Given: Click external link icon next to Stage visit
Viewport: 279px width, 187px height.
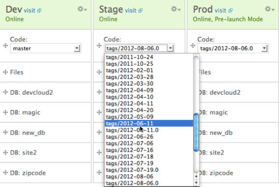Looking at the screenshot, I should pos(140,11).
